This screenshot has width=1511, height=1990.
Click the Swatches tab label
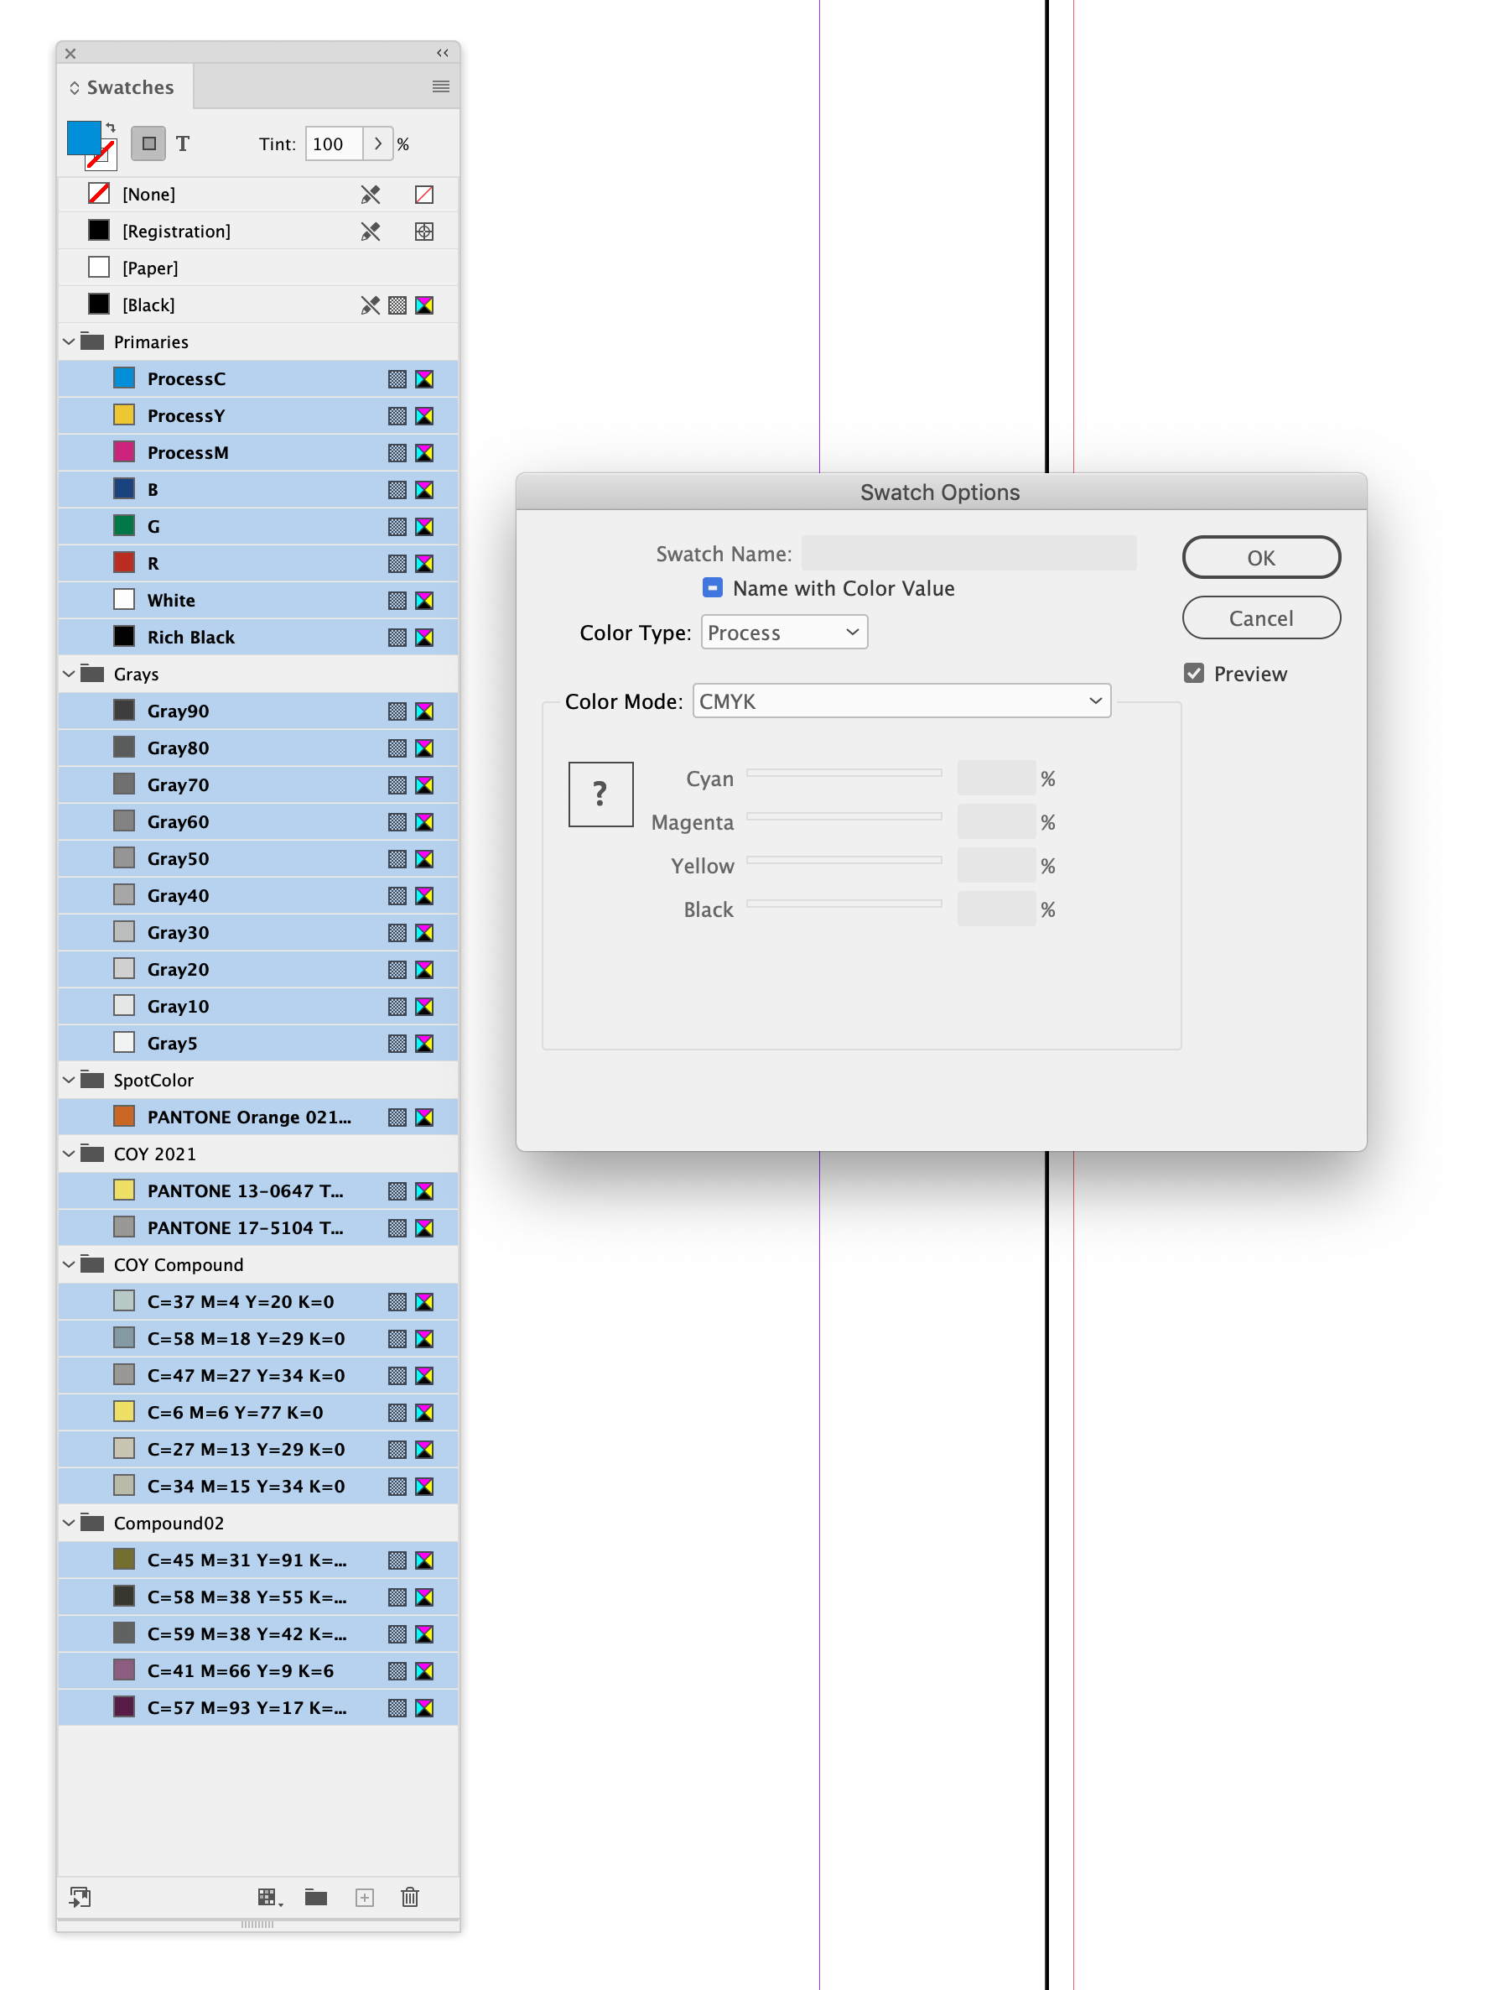pyautogui.click(x=131, y=86)
